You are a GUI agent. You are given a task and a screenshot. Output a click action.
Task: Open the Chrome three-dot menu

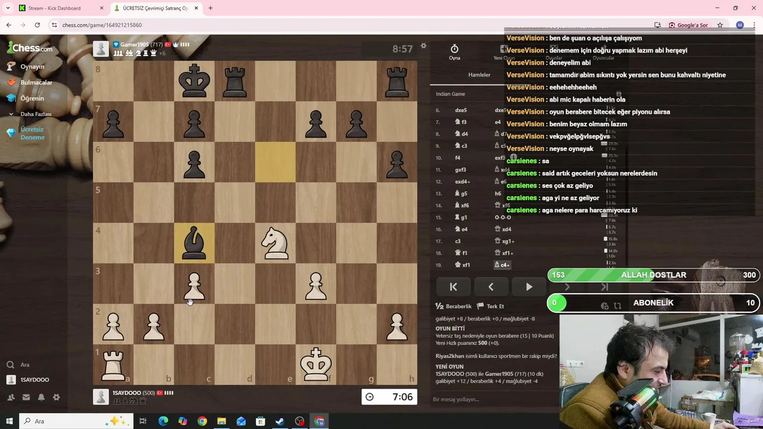(754, 25)
